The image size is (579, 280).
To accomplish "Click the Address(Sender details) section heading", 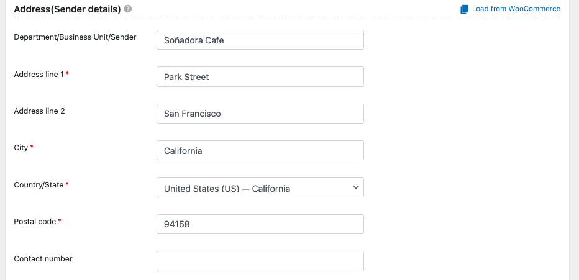I will (x=67, y=9).
